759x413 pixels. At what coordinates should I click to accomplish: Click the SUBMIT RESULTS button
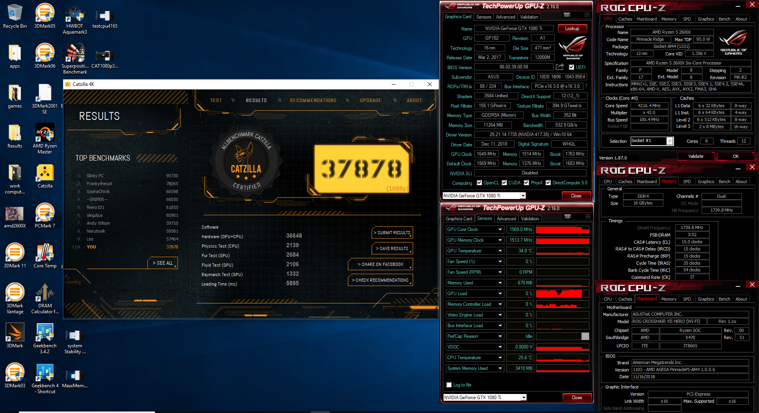point(393,233)
